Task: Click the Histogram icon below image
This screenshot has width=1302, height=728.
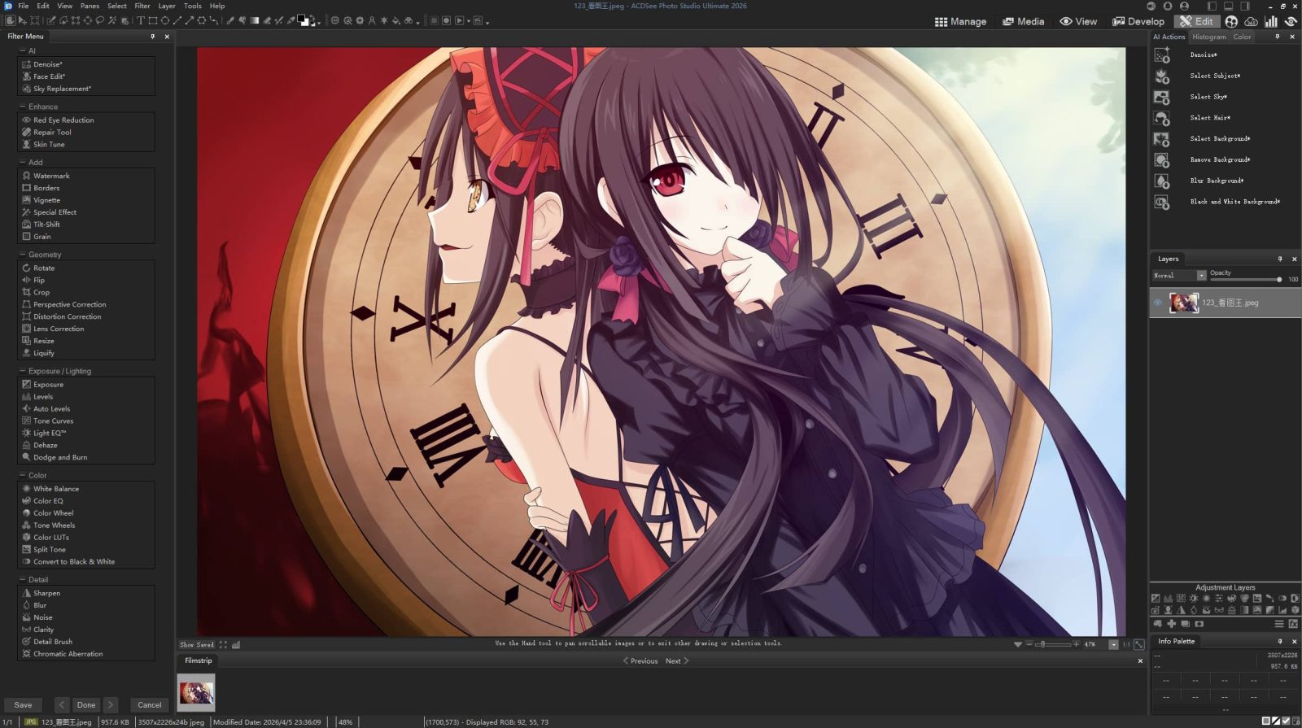Action: point(236,644)
